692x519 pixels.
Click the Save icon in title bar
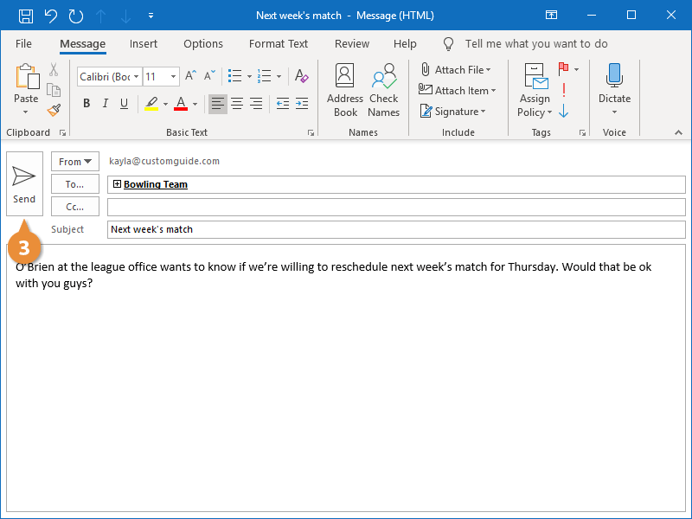(26, 16)
